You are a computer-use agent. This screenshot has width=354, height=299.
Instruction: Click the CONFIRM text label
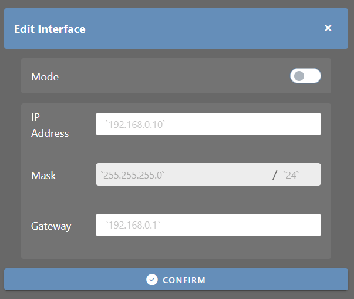click(x=184, y=280)
